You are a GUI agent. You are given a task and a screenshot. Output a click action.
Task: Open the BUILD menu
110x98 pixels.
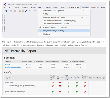[33, 8]
